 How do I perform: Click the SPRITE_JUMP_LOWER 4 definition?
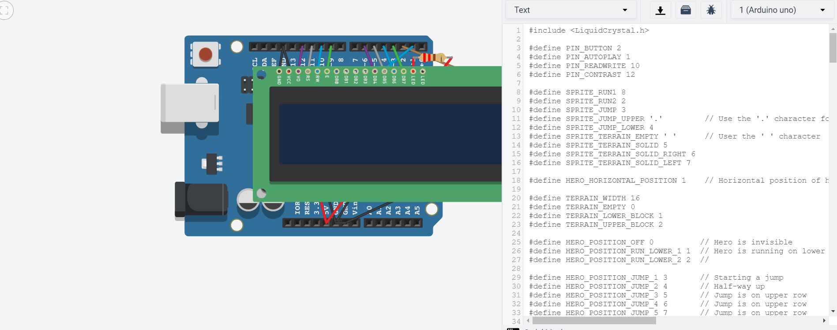click(591, 127)
